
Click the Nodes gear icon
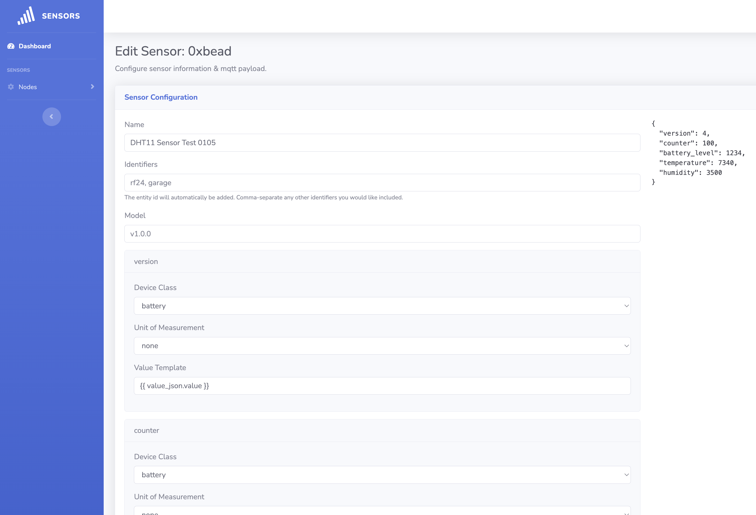(11, 87)
